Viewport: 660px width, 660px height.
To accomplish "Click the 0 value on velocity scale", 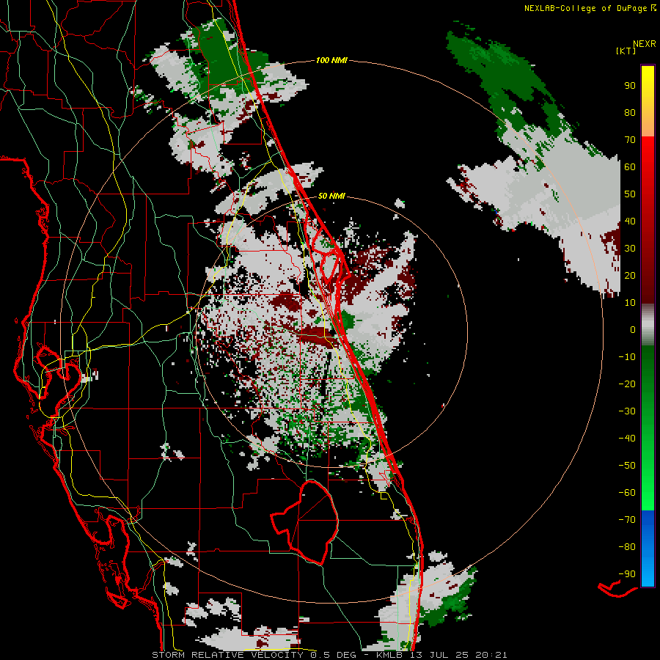I will click(633, 329).
